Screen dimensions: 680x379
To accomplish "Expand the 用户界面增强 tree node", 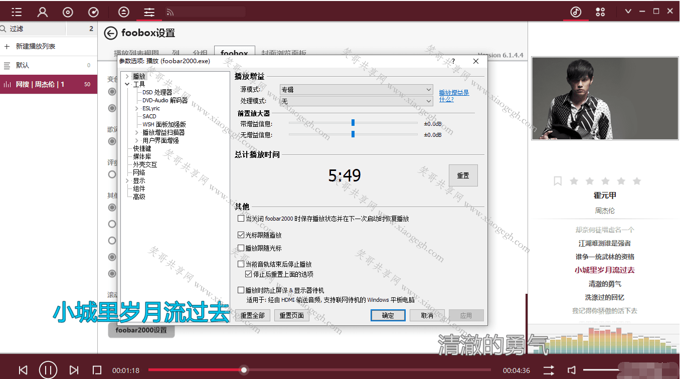I will [x=137, y=140].
